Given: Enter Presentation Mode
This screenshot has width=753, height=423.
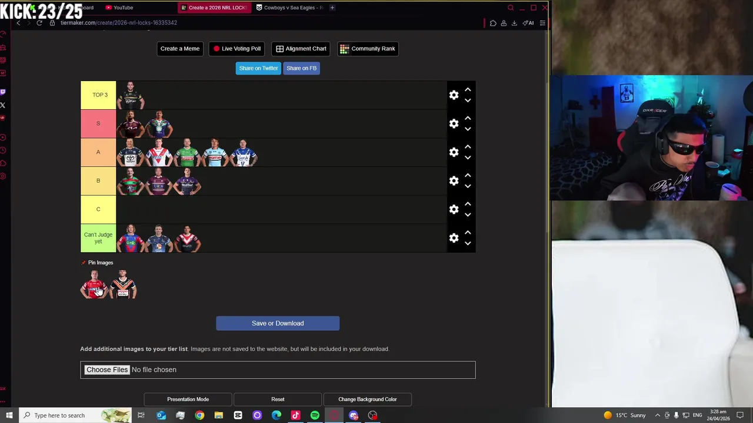Looking at the screenshot, I should pyautogui.click(x=188, y=399).
